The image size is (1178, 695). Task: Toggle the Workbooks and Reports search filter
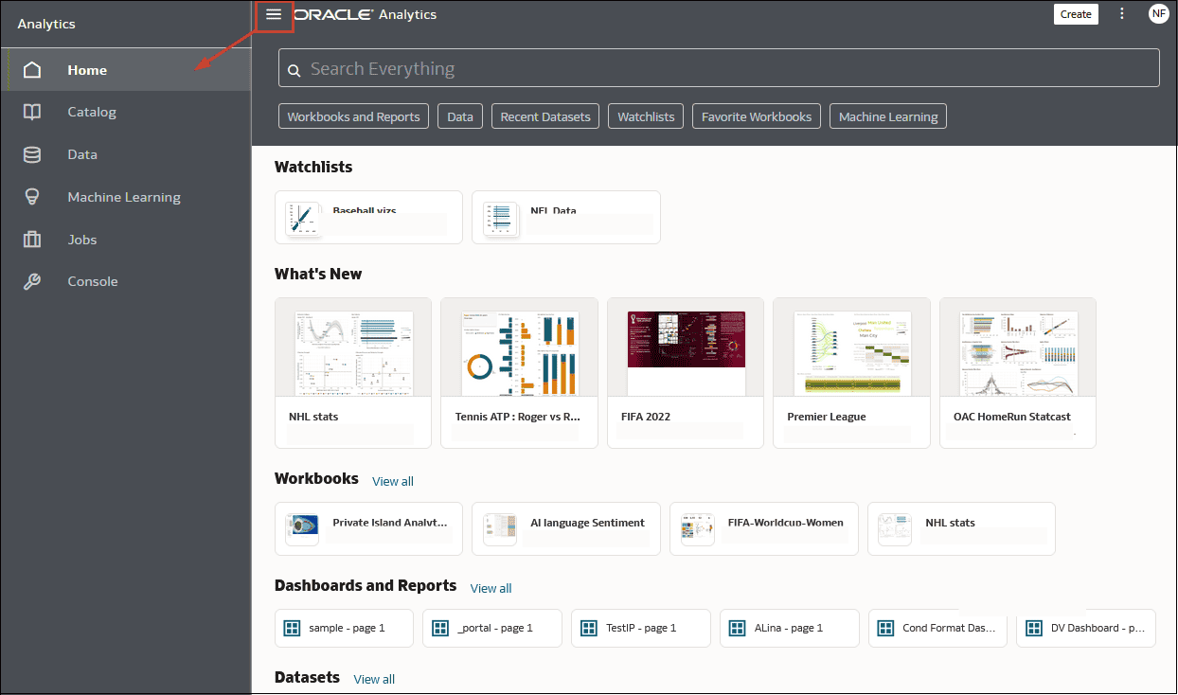click(x=353, y=116)
